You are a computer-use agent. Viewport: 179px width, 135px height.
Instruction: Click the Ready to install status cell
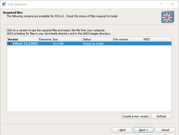93,44
